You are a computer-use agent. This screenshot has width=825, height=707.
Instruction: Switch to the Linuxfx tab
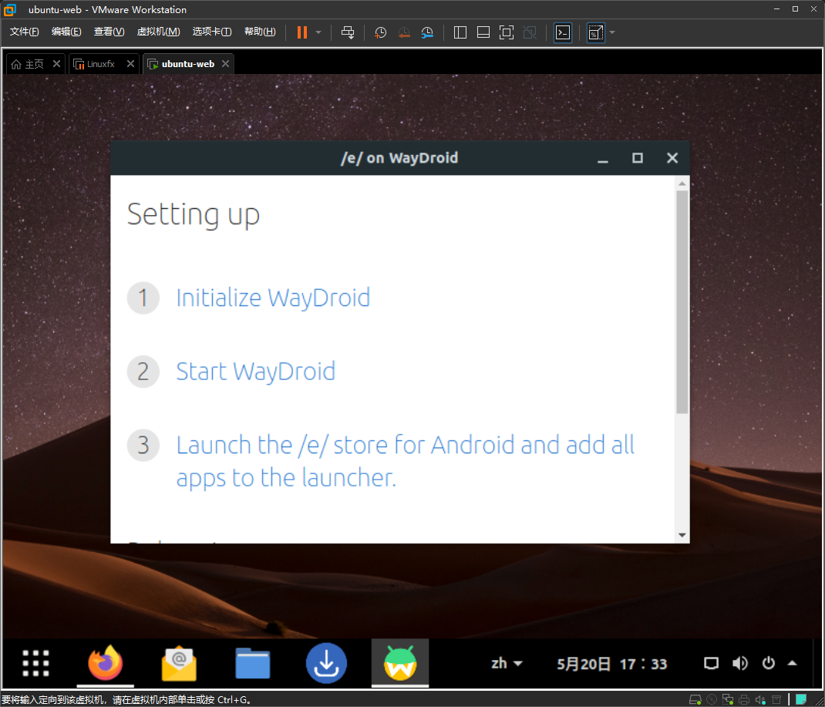click(x=100, y=64)
